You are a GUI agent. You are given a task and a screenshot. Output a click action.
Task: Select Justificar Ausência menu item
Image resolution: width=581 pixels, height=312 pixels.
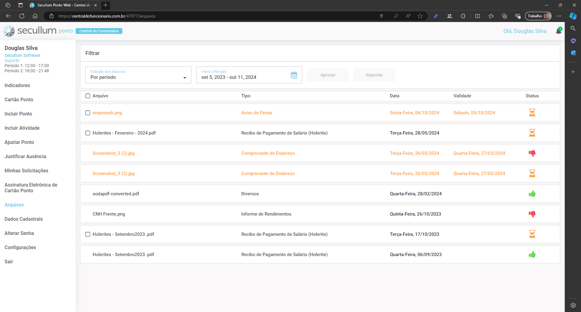(25, 157)
